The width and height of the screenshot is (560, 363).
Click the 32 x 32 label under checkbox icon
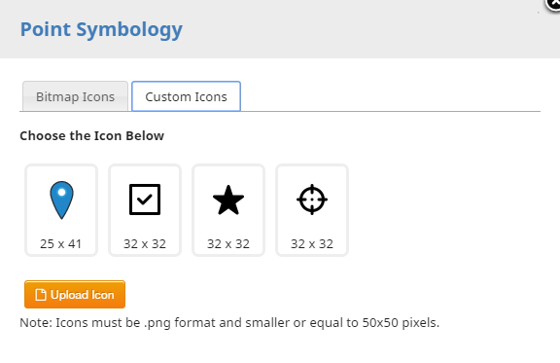[x=145, y=244]
